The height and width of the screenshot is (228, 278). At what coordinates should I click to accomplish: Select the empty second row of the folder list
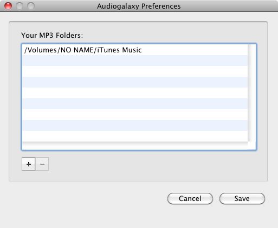(x=135, y=61)
